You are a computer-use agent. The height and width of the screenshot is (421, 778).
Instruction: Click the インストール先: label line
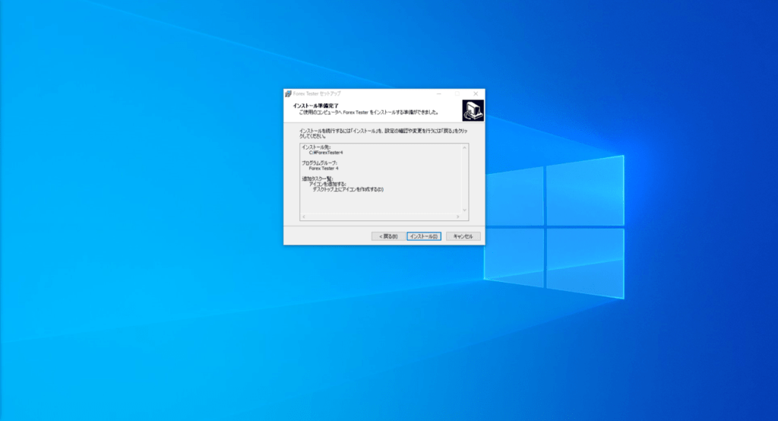(316, 147)
